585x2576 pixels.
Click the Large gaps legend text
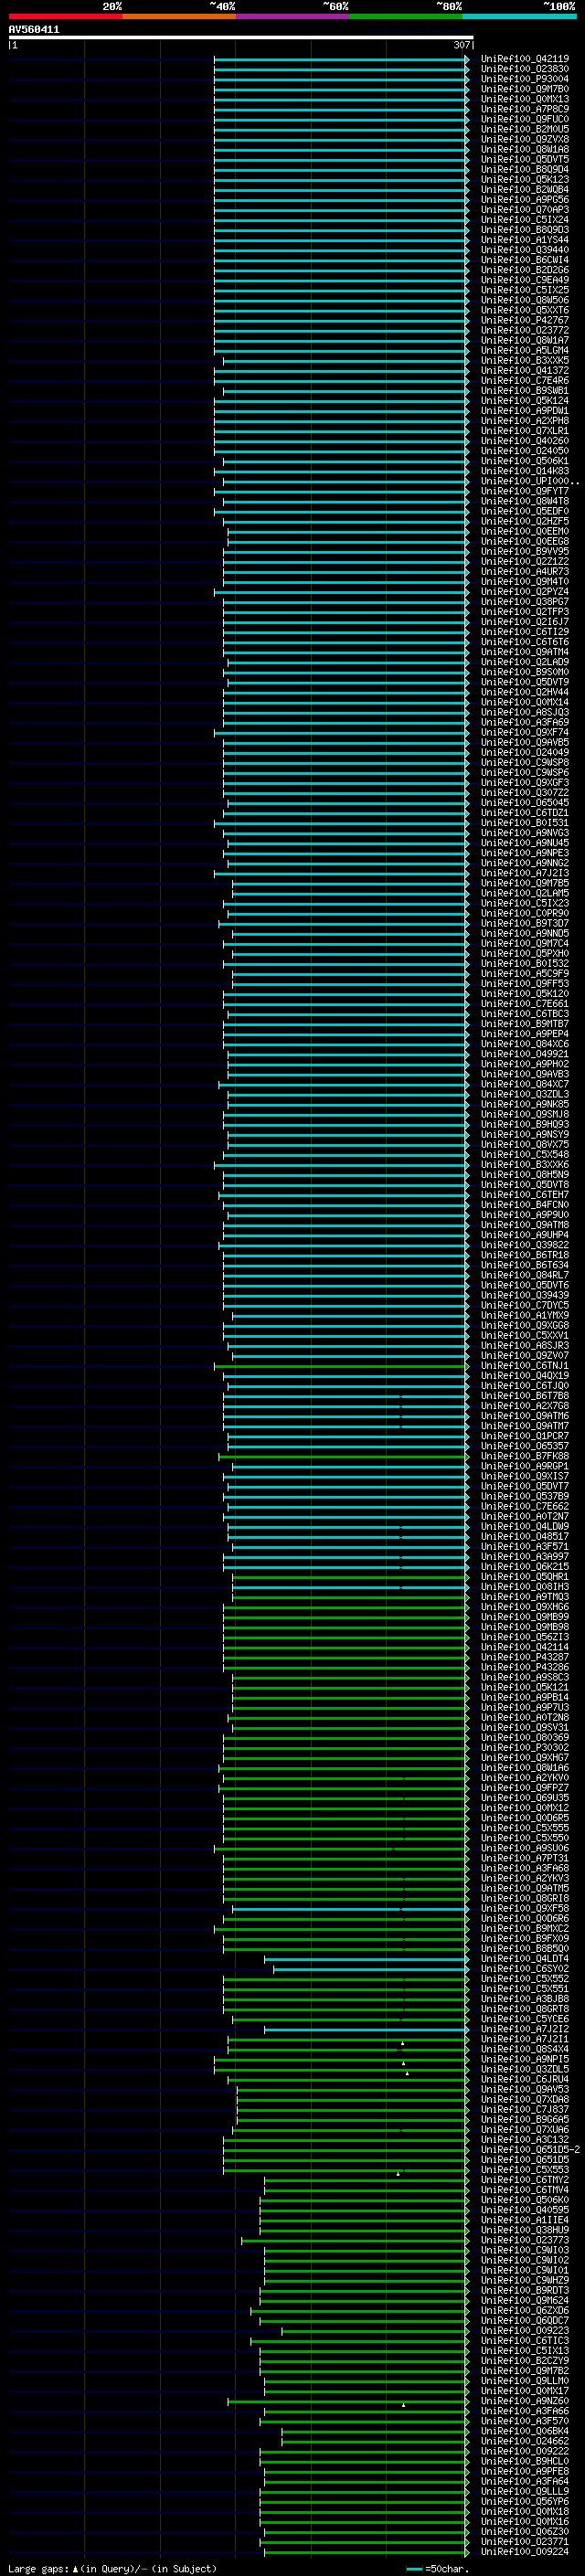click(111, 2568)
